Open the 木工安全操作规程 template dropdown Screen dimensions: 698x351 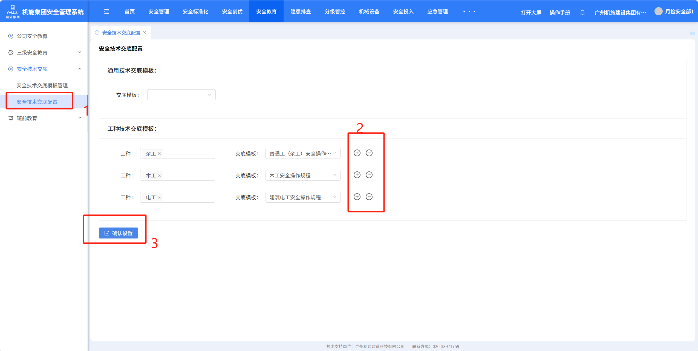coord(302,176)
